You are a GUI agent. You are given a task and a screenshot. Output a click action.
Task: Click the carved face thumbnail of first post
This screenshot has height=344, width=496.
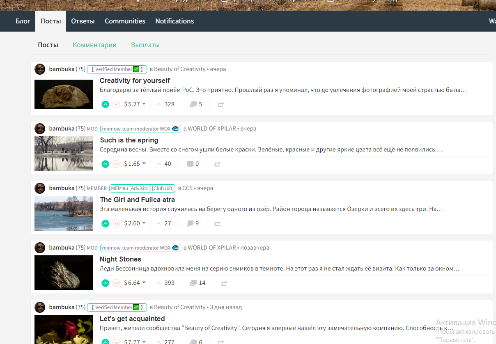point(64,94)
